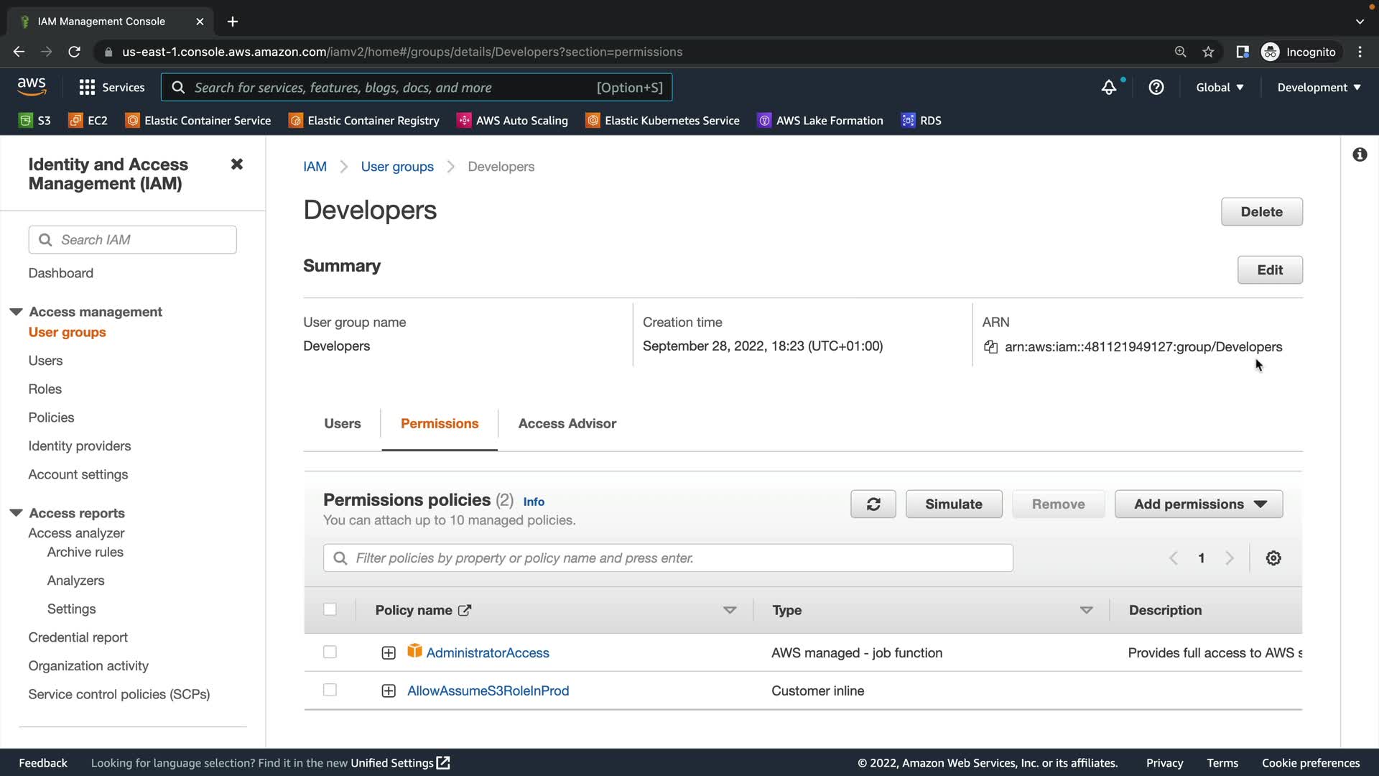Open the Add permissions dropdown

[1198, 504]
